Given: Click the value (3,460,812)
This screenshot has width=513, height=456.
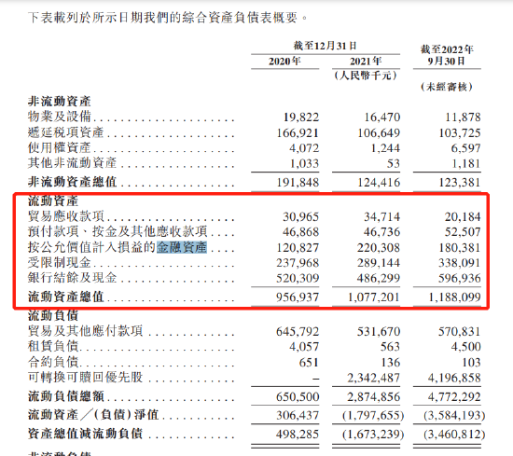Looking at the screenshot, I should pos(454,435).
